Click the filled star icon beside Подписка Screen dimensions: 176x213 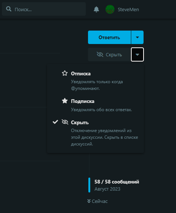pyautogui.click(x=65, y=101)
